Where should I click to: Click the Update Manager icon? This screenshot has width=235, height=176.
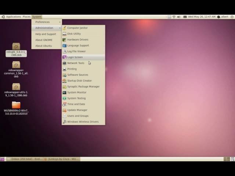point(65,110)
